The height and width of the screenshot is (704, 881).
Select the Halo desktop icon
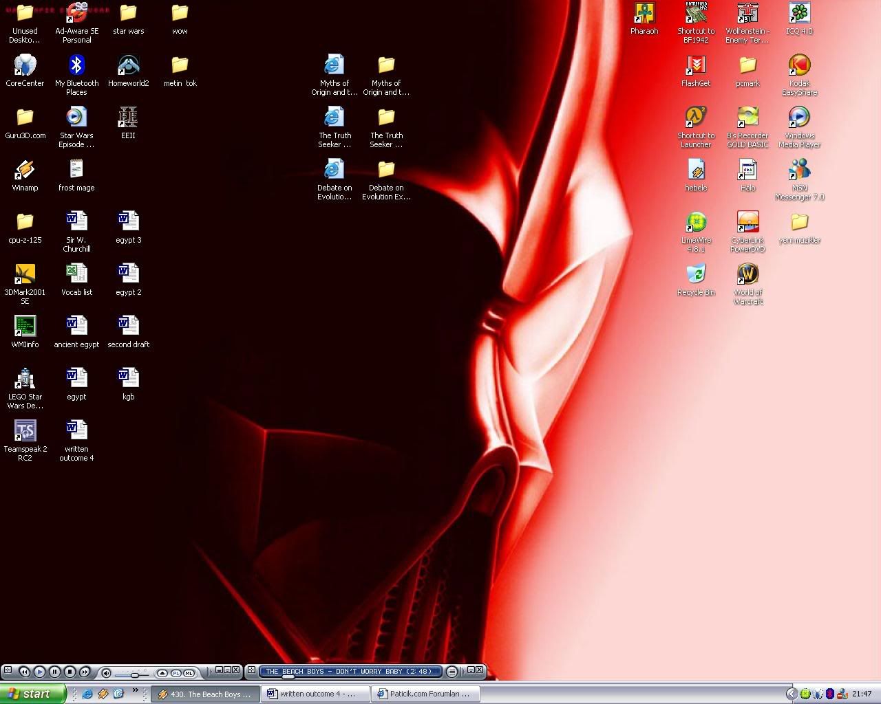pos(747,175)
